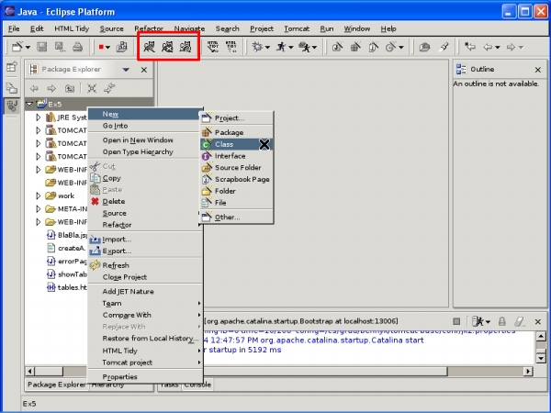Click the Package Explorer Up folder icon
Viewport: 551px width, 413px height.
pyautogui.click(x=70, y=88)
